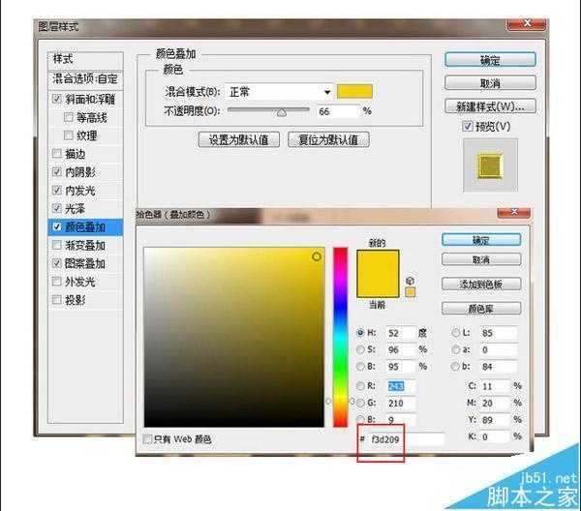Select 混合选项:自定 in the styles list
Image resolution: width=581 pixels, height=511 pixels.
[85, 78]
